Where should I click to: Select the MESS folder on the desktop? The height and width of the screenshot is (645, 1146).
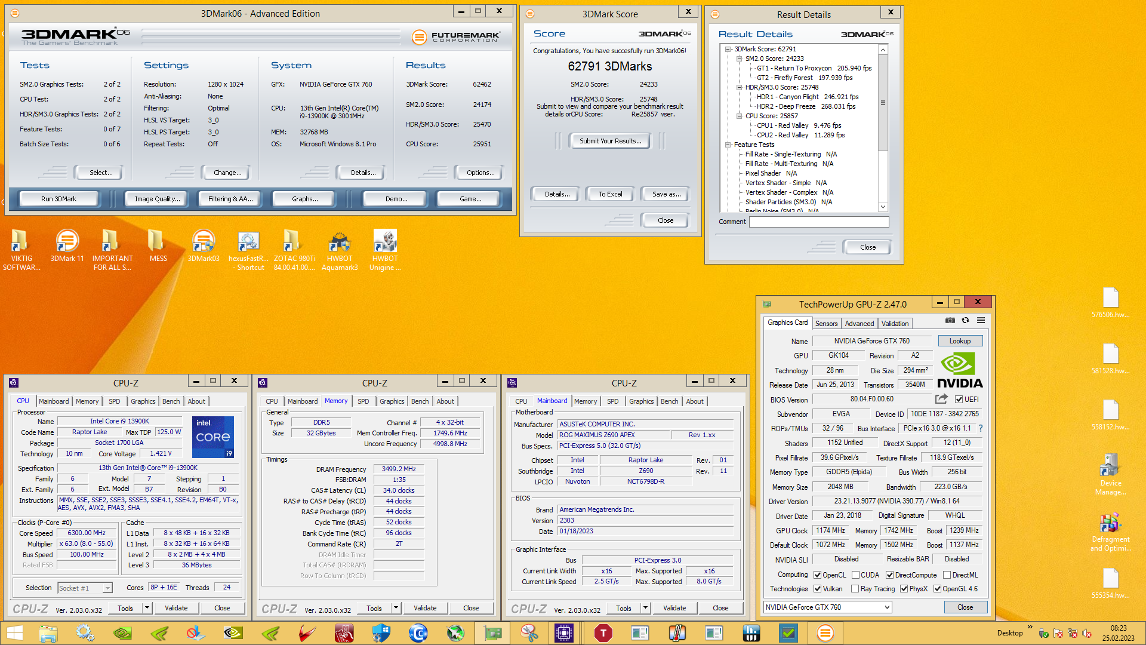pyautogui.click(x=158, y=247)
